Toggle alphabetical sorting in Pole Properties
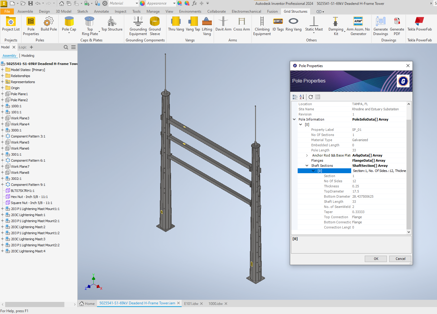 coord(302,97)
